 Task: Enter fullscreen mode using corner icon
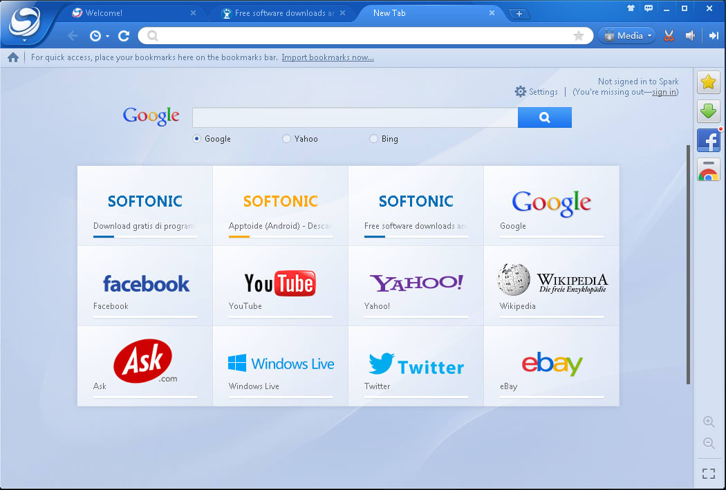tap(708, 473)
